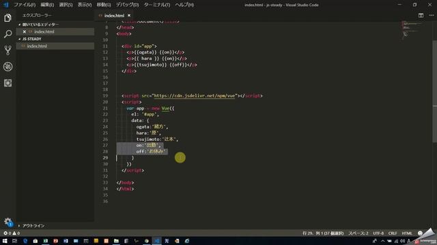Open the Windows Start menu
Image resolution: width=437 pixels, height=245 pixels.
tap(5, 241)
